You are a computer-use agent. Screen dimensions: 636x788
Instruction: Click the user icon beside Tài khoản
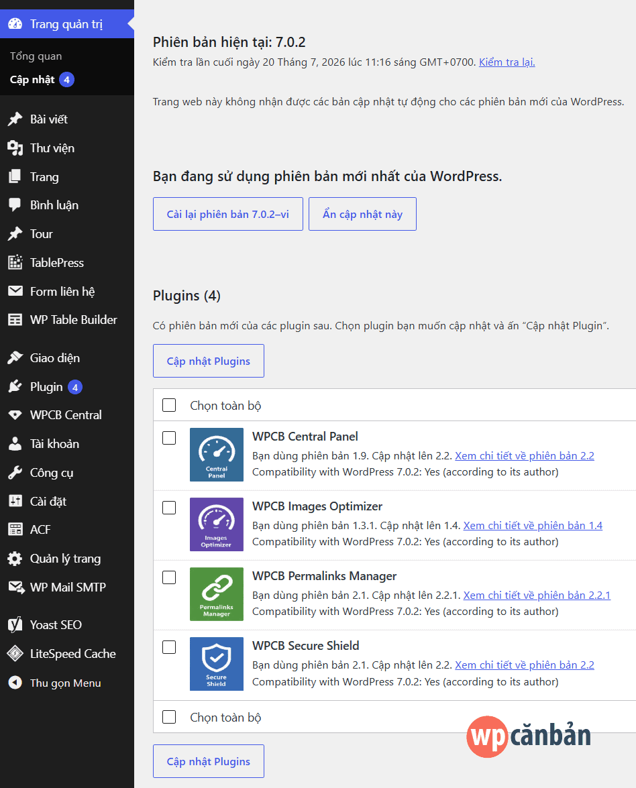(15, 444)
